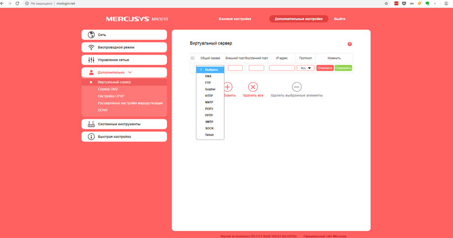Viewport: 453px width, 238px height.
Task: Click the Wi-Fi icon for Беспроводной режим
Action: [x=91, y=47]
